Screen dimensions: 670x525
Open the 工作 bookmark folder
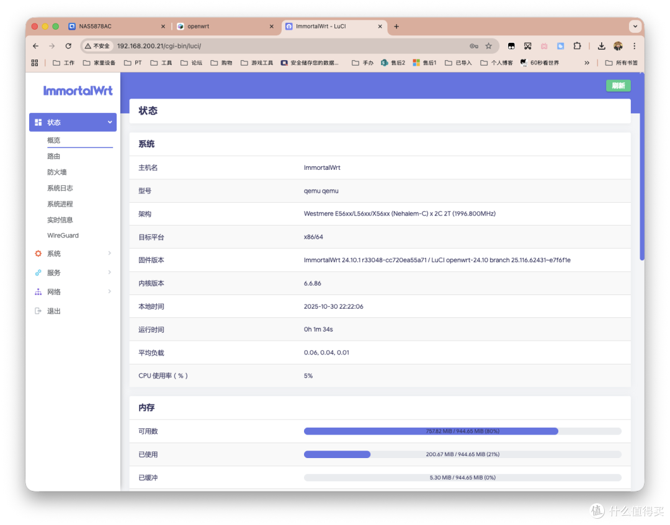coord(63,63)
